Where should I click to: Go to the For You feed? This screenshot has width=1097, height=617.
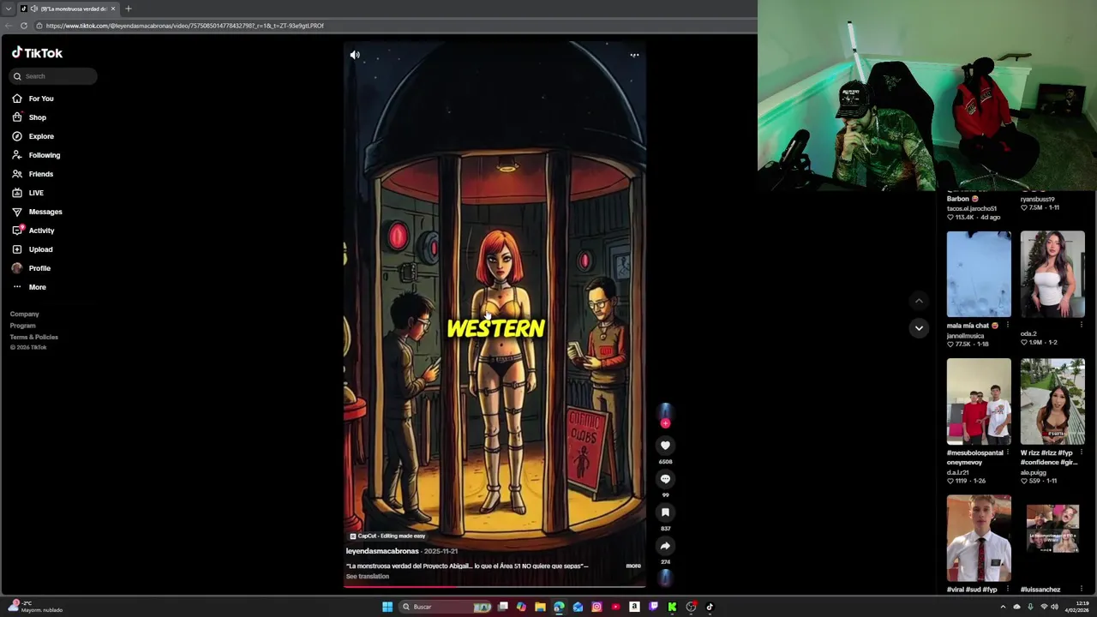pyautogui.click(x=40, y=99)
